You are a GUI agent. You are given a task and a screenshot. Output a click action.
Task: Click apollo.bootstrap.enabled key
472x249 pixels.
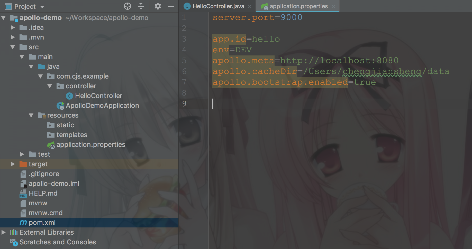pos(280,82)
